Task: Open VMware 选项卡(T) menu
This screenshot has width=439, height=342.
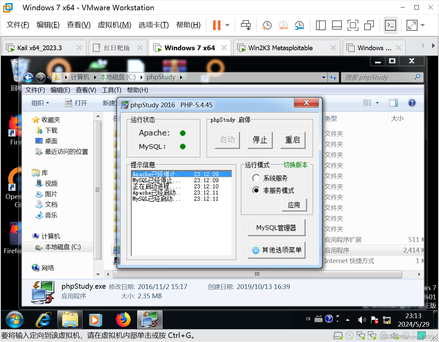Action: click(x=154, y=25)
